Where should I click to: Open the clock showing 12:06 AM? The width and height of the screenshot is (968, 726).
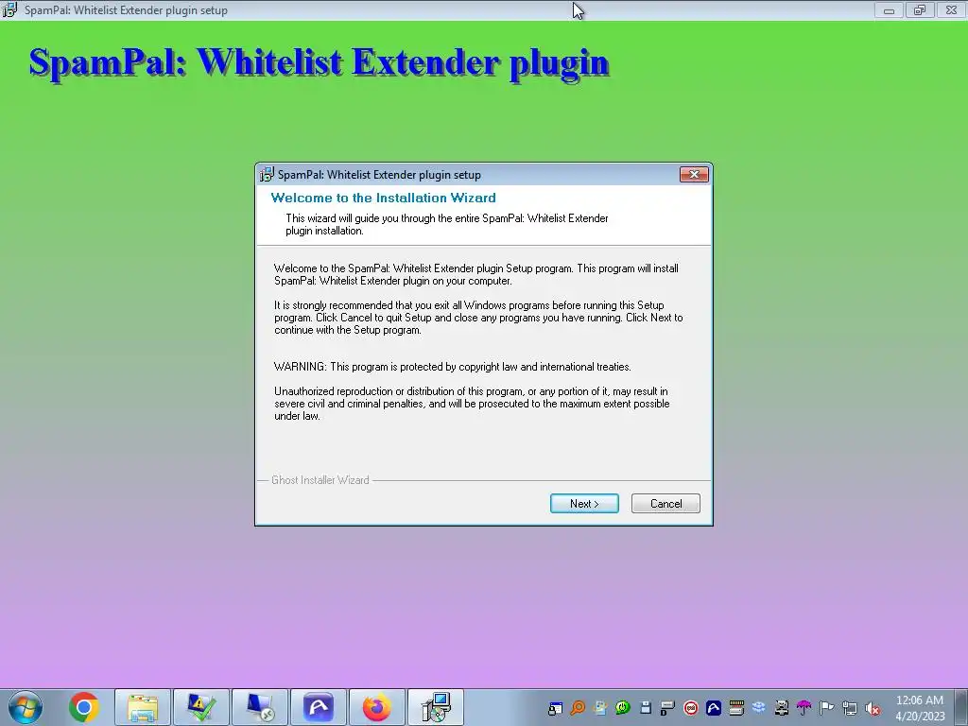(920, 707)
